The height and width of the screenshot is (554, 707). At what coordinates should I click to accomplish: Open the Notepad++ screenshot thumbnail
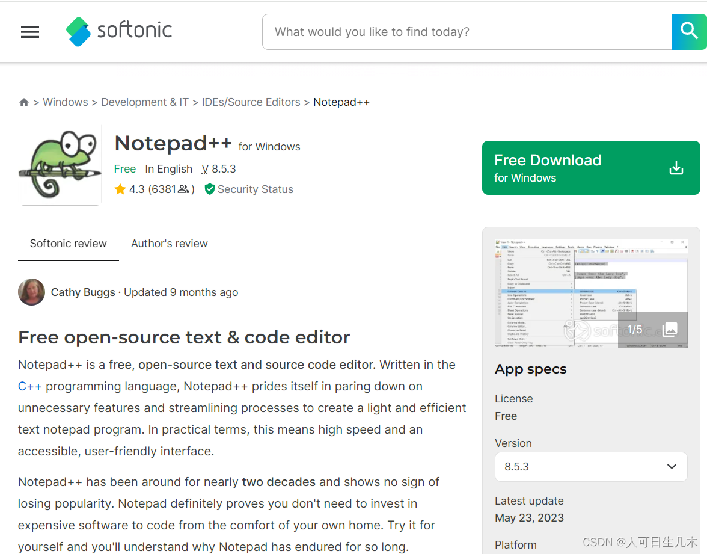[591, 294]
